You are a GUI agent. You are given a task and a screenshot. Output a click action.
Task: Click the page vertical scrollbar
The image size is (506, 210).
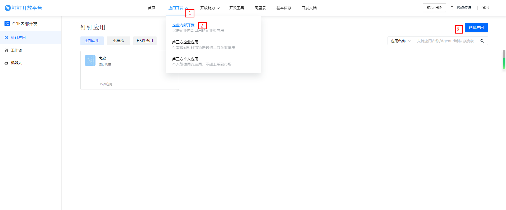(504, 60)
